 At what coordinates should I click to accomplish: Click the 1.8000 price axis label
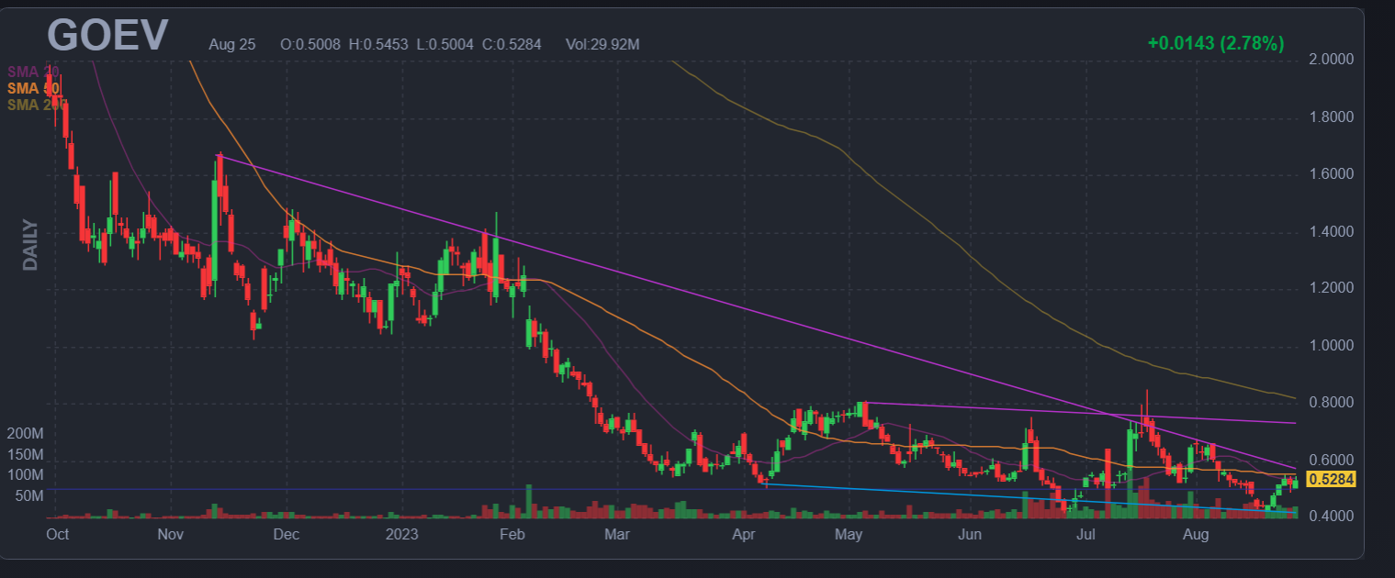(1331, 117)
